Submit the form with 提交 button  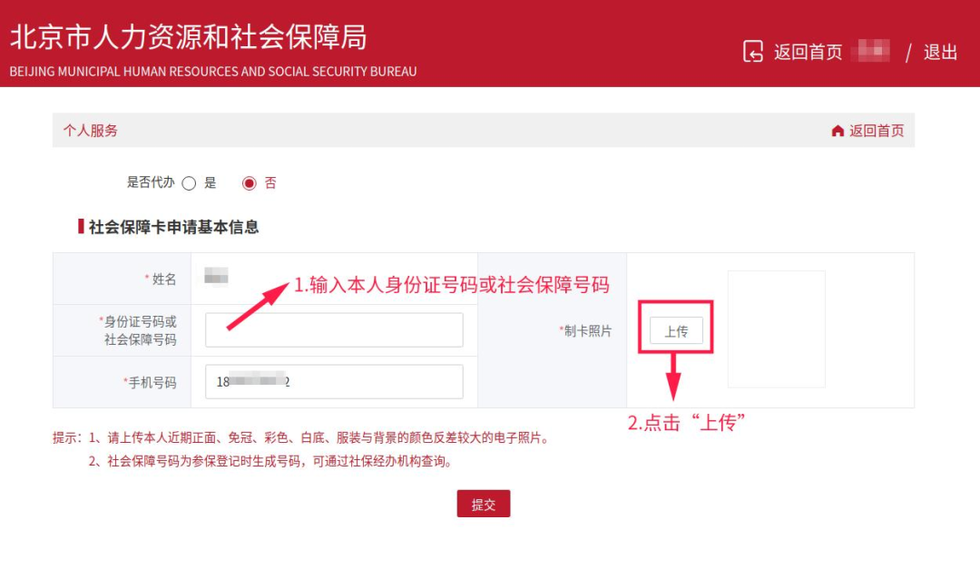[x=483, y=504]
